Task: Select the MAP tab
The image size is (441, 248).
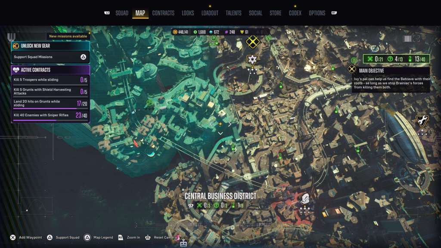Action: click(x=140, y=13)
